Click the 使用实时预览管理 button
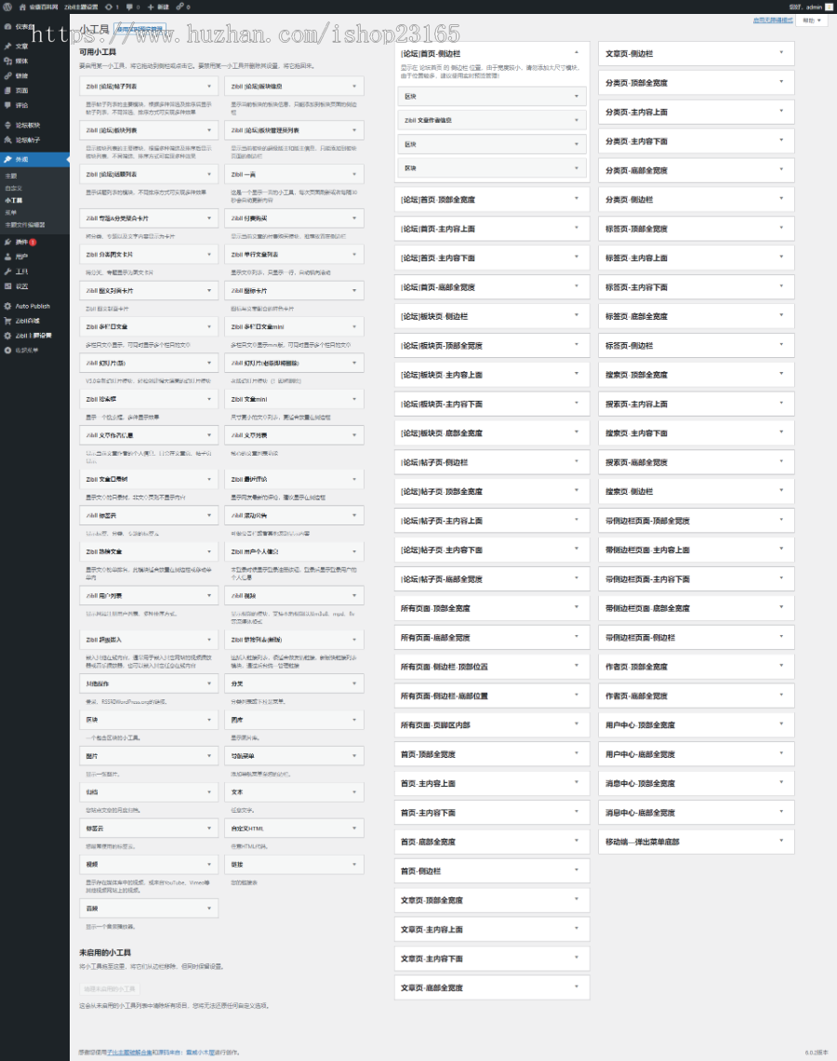The width and height of the screenshot is (837, 1061). pyautogui.click(x=137, y=29)
